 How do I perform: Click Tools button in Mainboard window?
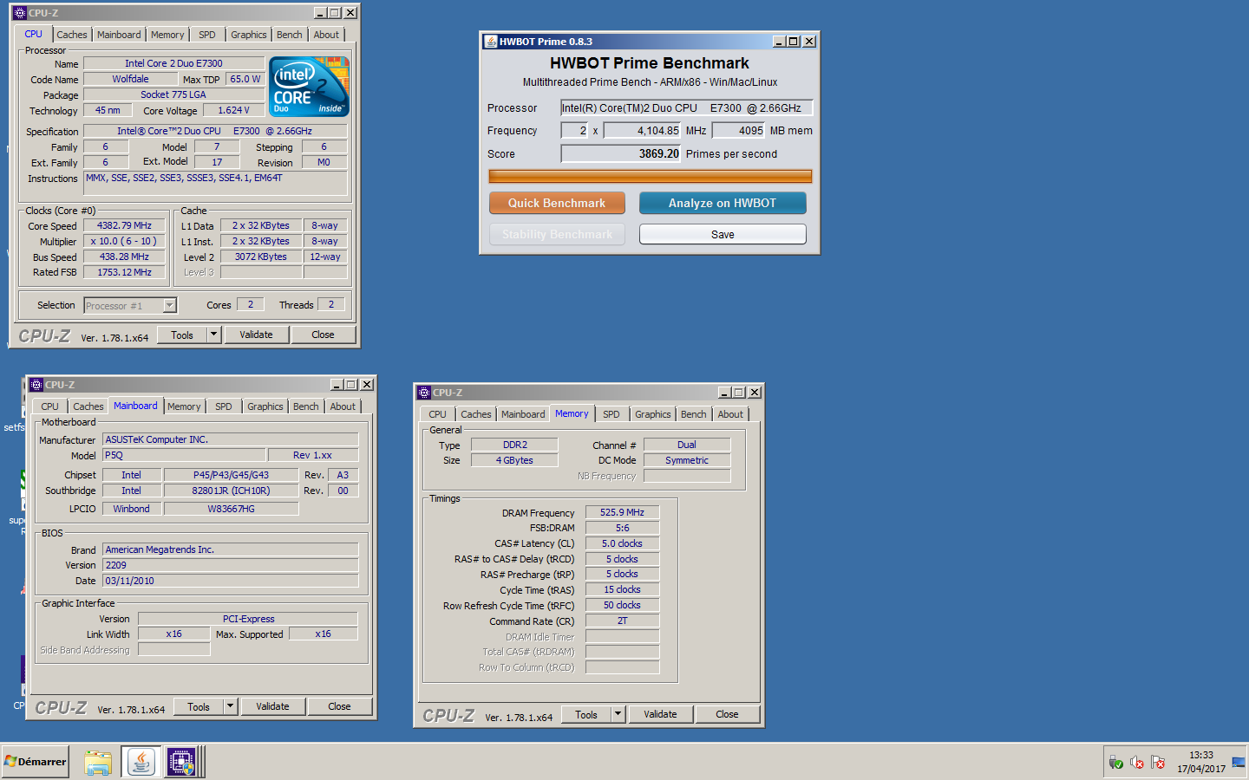pos(199,706)
